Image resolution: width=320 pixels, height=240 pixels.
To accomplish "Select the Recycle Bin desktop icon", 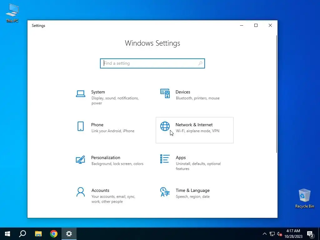I will (x=304, y=198).
